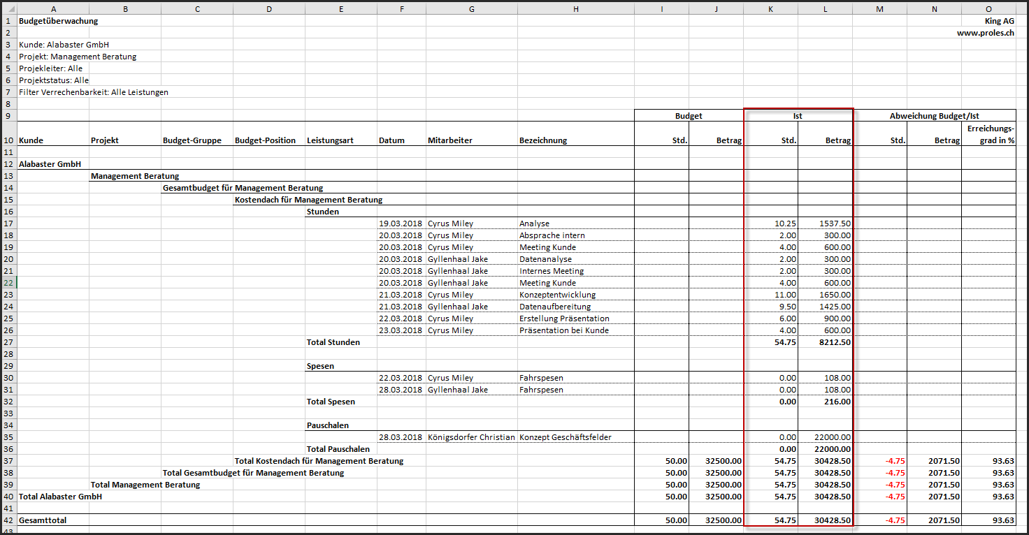
Task: Click the Projekt: Management Beratung cell
Action: [x=78, y=57]
